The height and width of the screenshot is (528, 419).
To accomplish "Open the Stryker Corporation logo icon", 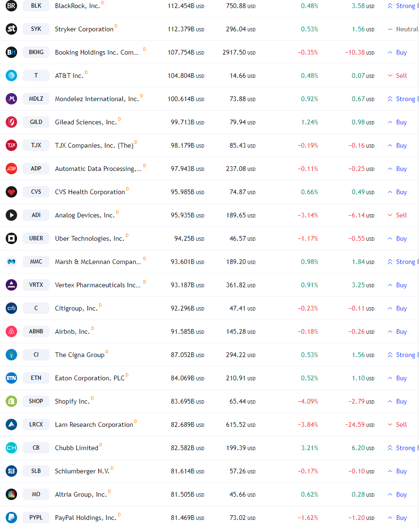I will click(11, 29).
